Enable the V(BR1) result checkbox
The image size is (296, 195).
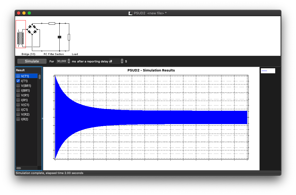[18, 86]
